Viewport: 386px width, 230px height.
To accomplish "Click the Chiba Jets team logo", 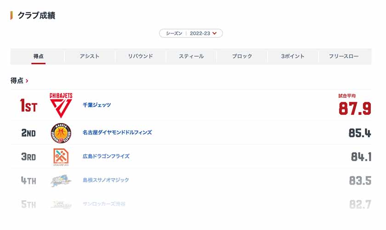I will [x=61, y=105].
